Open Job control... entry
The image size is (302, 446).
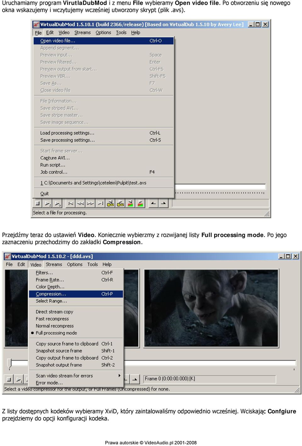click(x=103, y=172)
